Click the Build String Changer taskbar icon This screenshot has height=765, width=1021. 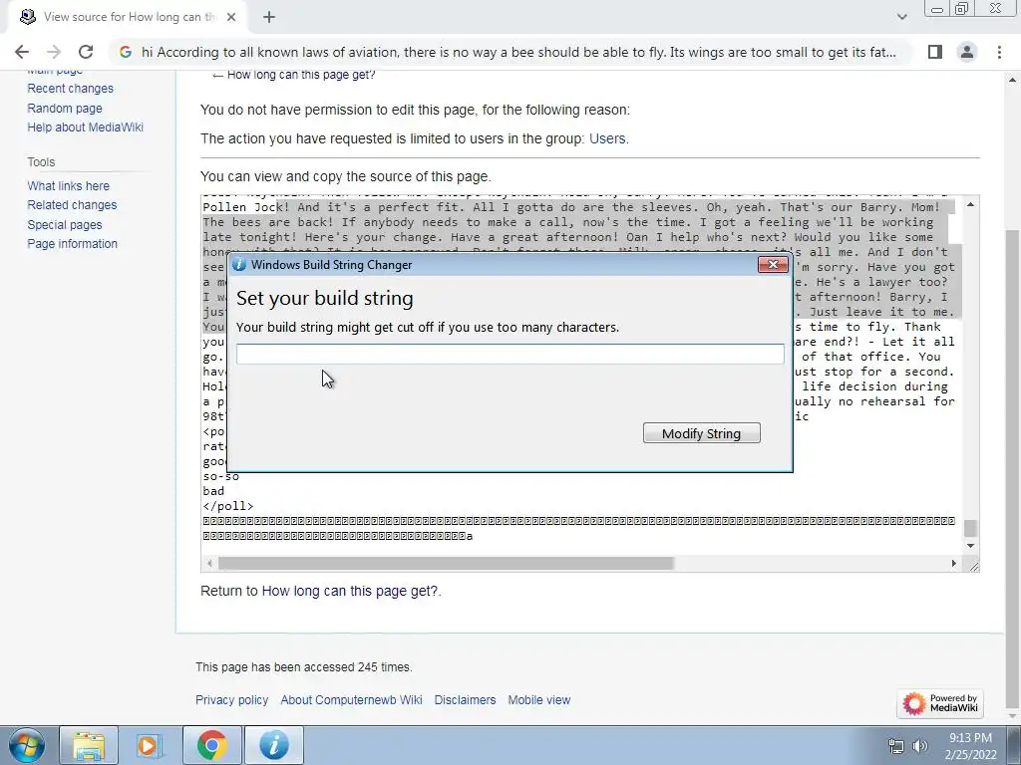(274, 745)
